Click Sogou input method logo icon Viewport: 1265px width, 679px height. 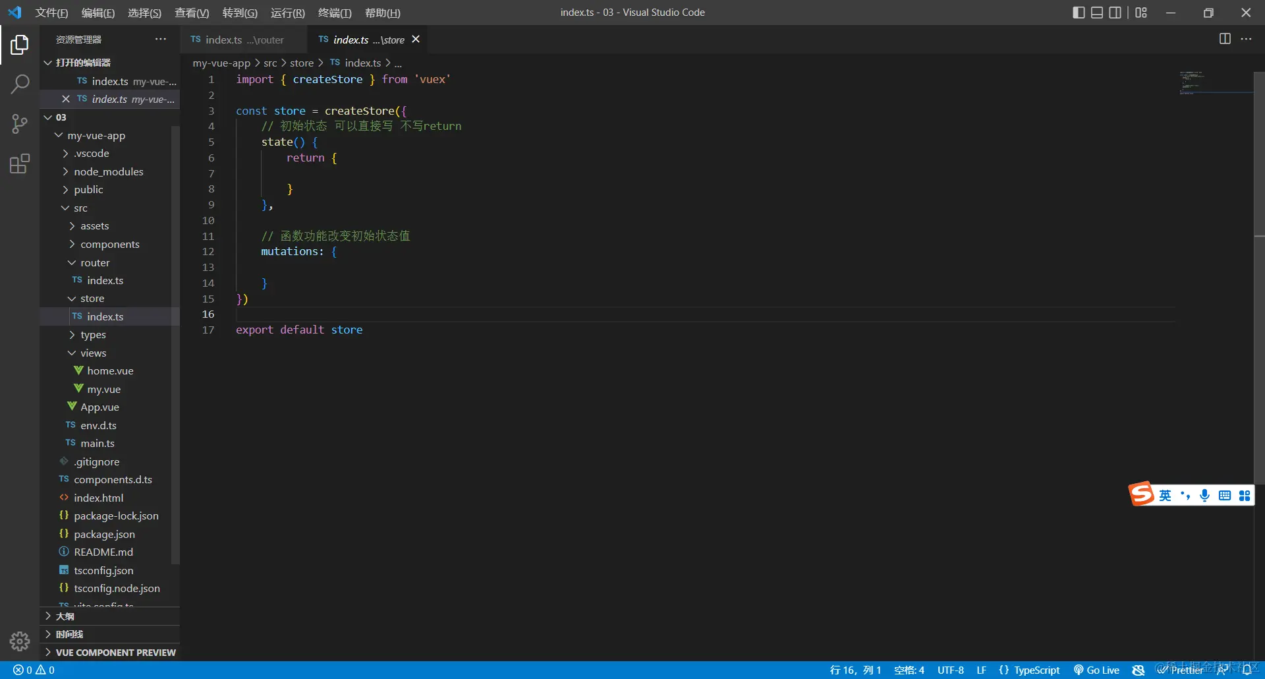click(1142, 494)
